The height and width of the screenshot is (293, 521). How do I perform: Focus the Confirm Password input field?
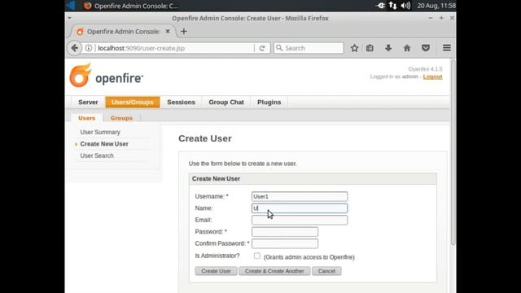(285, 243)
